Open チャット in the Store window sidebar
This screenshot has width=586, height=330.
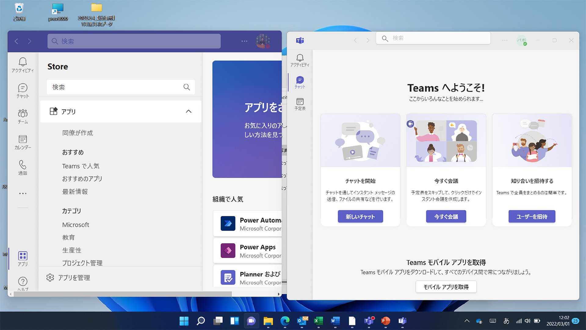tap(23, 91)
